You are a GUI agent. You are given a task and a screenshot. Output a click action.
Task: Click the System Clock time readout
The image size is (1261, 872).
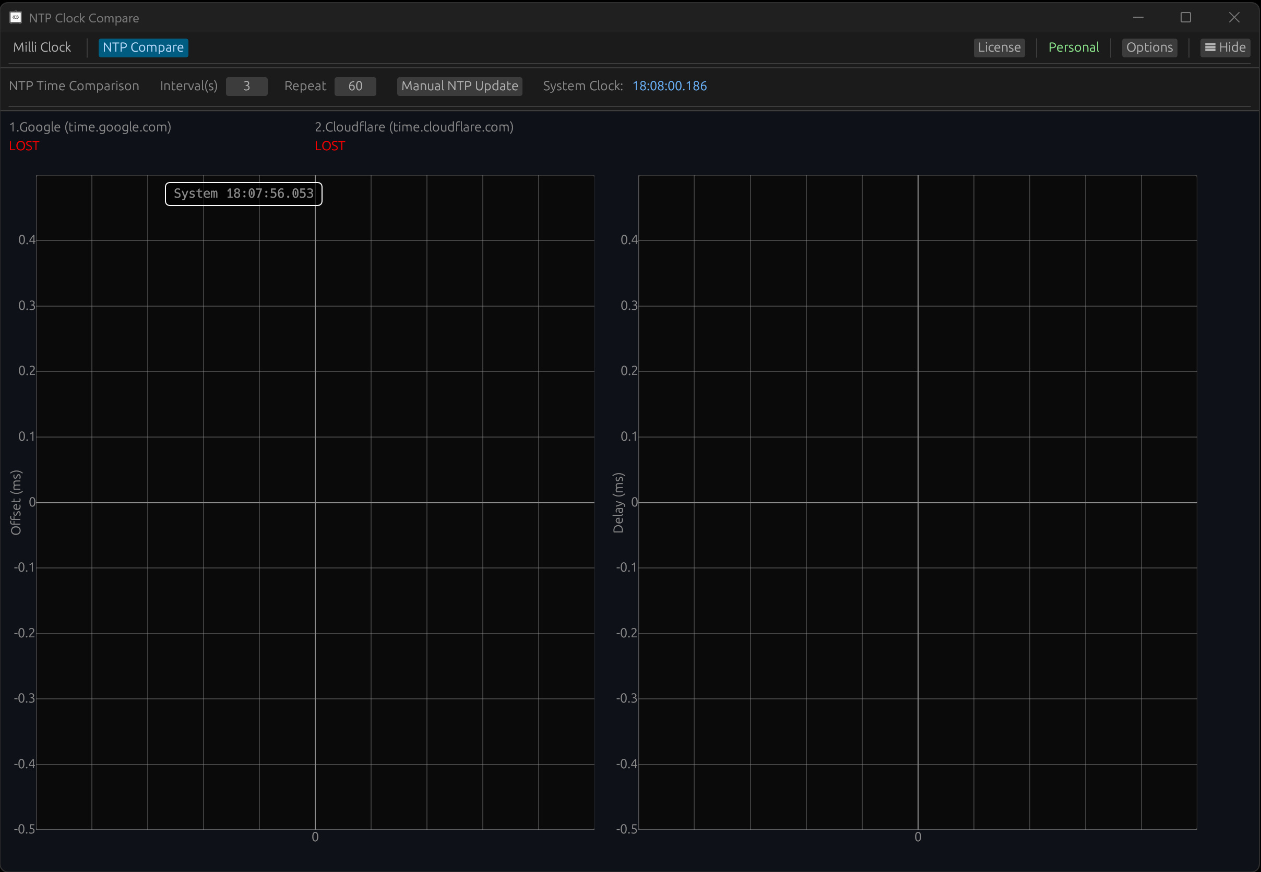tap(669, 87)
